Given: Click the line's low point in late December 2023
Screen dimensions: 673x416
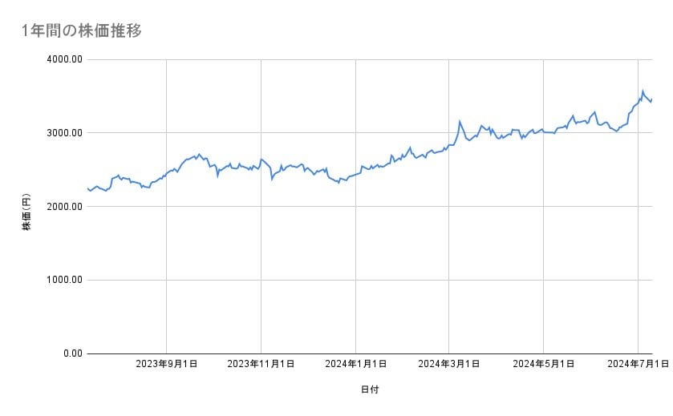Looking at the screenshot, I should coord(339,183).
